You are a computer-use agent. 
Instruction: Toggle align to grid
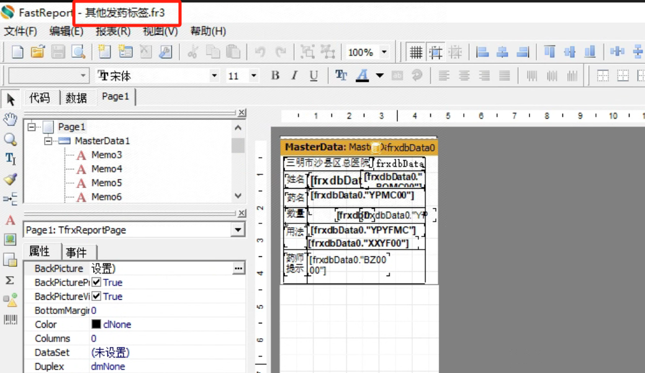436,52
